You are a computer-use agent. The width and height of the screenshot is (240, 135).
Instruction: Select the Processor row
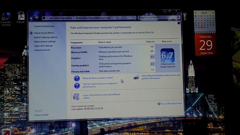113,47
